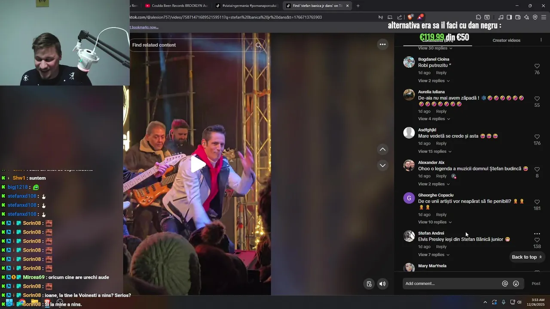Like Stefan Andrei's comment

click(x=537, y=240)
